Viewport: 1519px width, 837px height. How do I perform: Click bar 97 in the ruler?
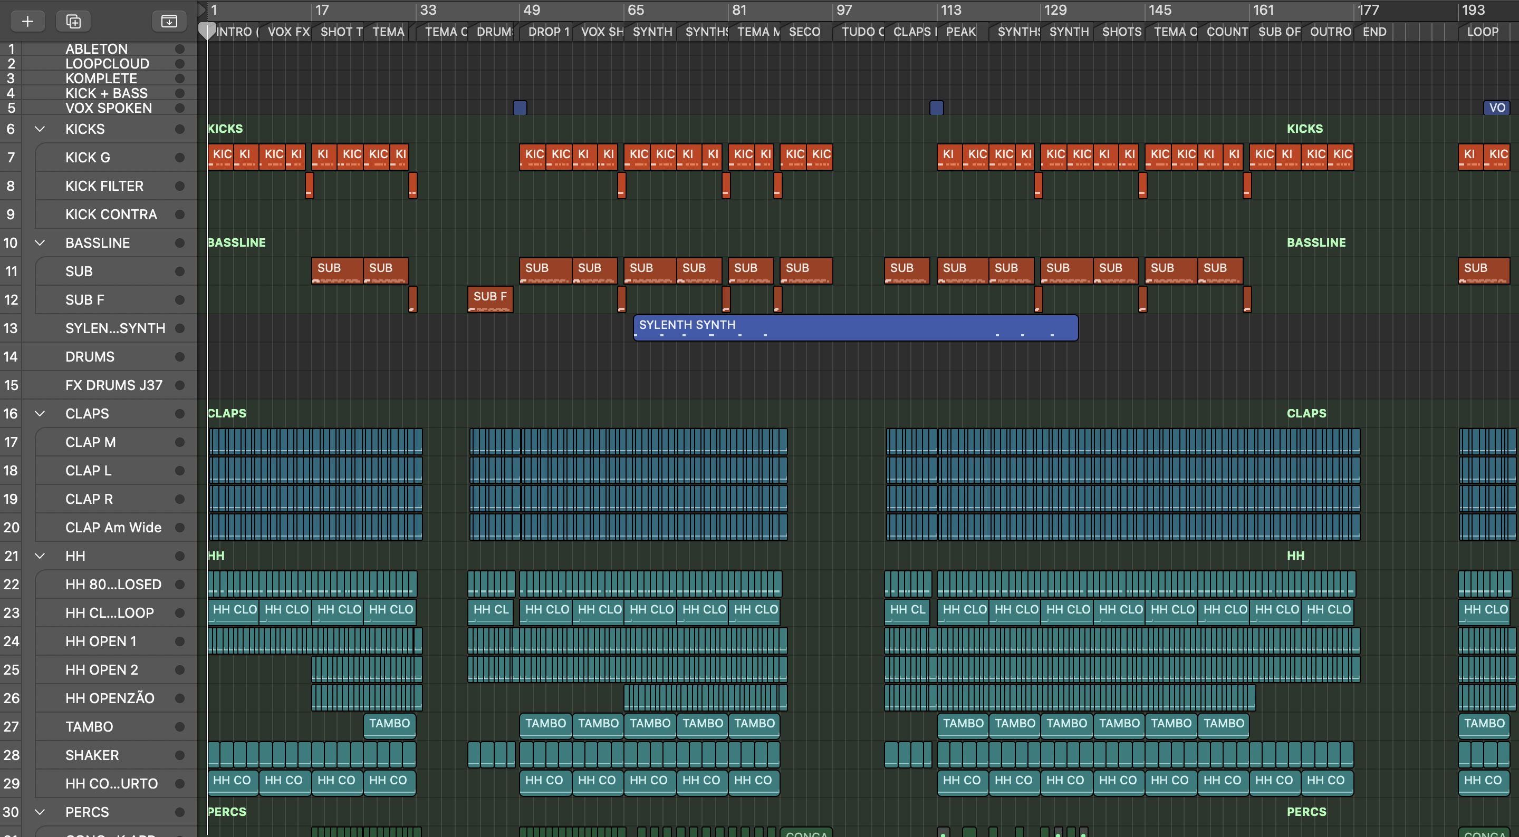click(844, 10)
